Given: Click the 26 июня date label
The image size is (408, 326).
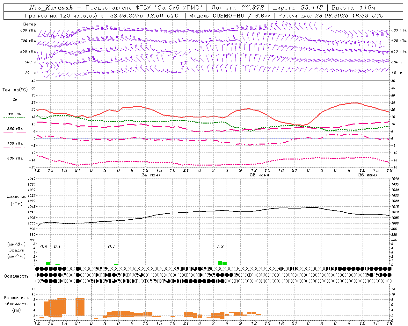Looking at the screenshot, I should pos(368,175).
